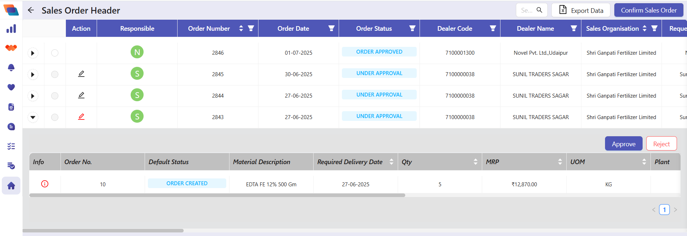Open the bar chart dashboard sidebar icon
Image resolution: width=687 pixels, height=236 pixels.
11,29
